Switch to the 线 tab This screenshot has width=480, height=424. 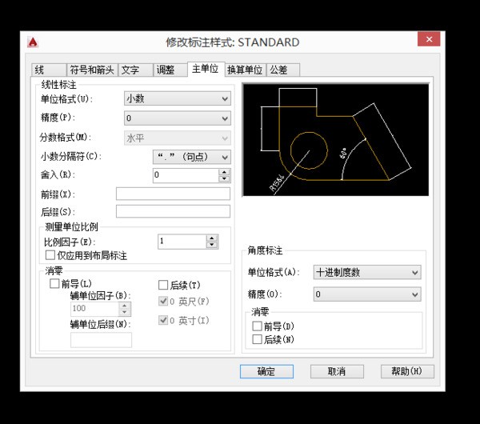[x=49, y=70]
